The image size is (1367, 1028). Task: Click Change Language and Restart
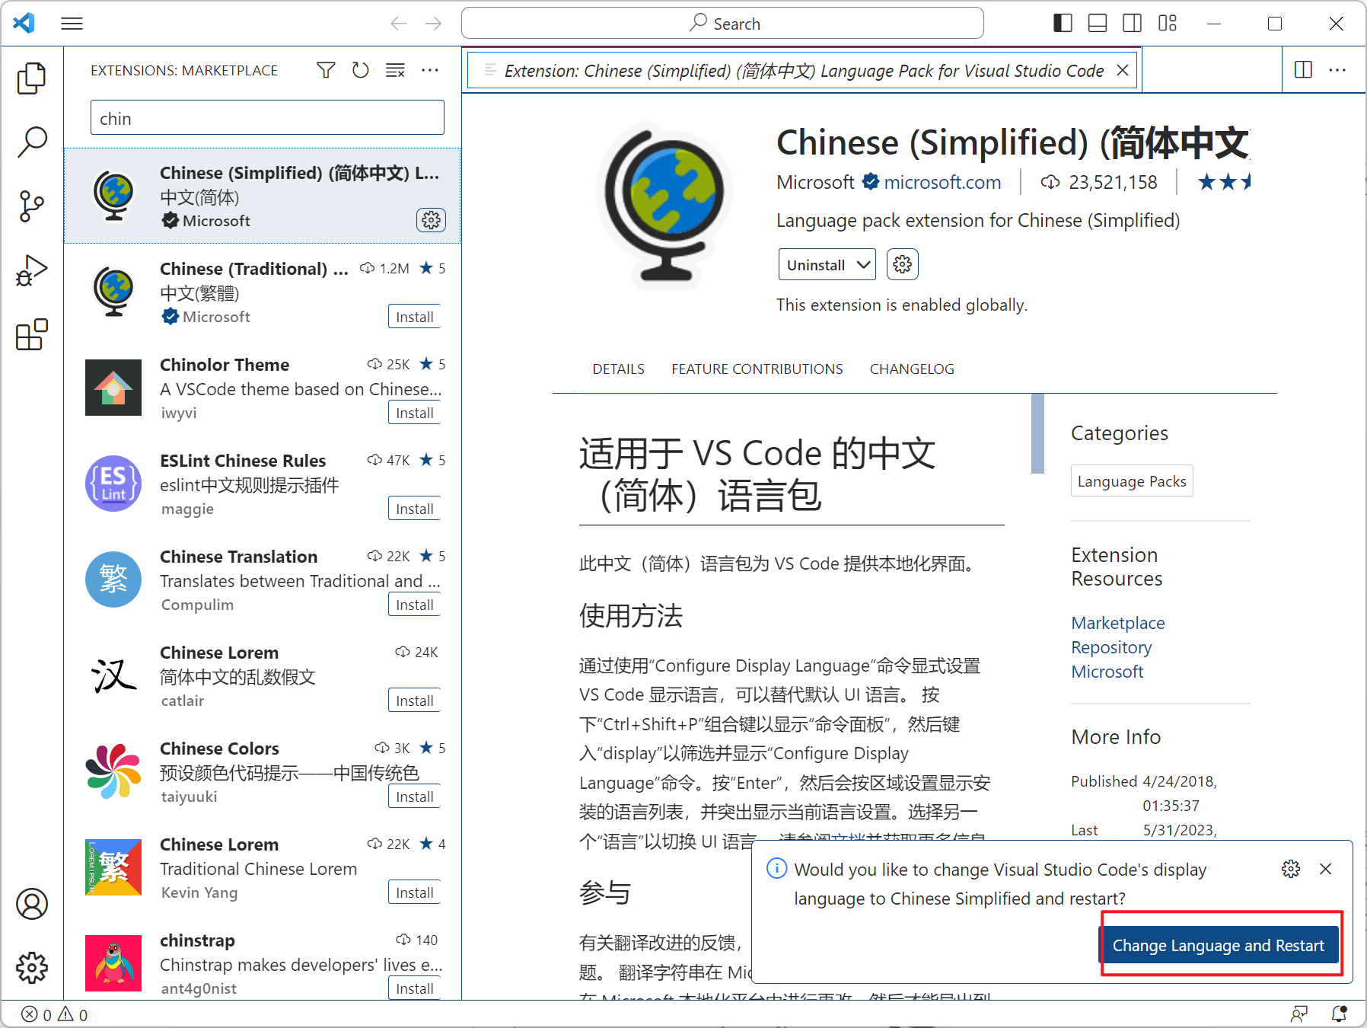(1219, 945)
